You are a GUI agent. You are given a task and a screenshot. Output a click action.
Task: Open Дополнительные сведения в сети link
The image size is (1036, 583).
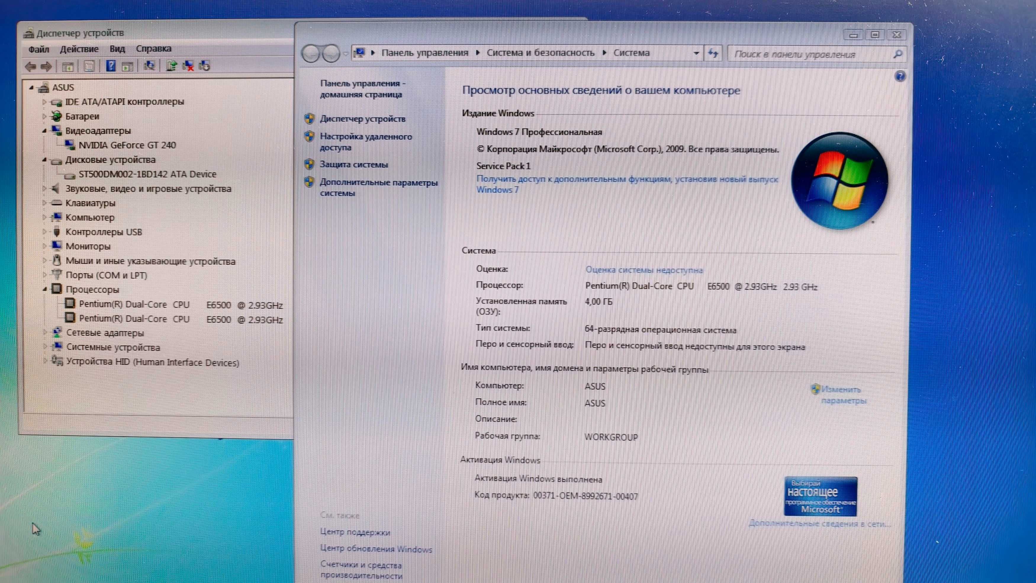pos(820,523)
